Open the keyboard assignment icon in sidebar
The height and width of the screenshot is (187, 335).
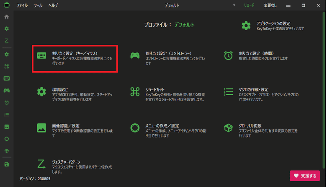[7, 78]
